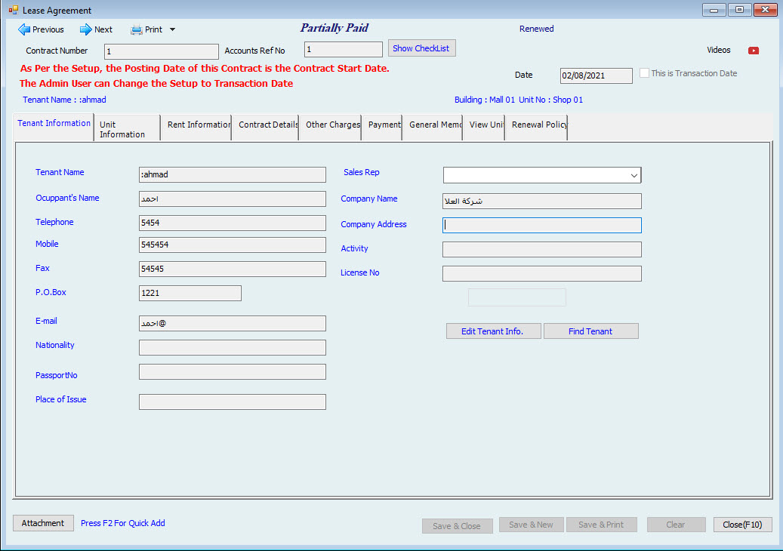Open the Attachment button
This screenshot has height=551, width=783.
(x=43, y=523)
